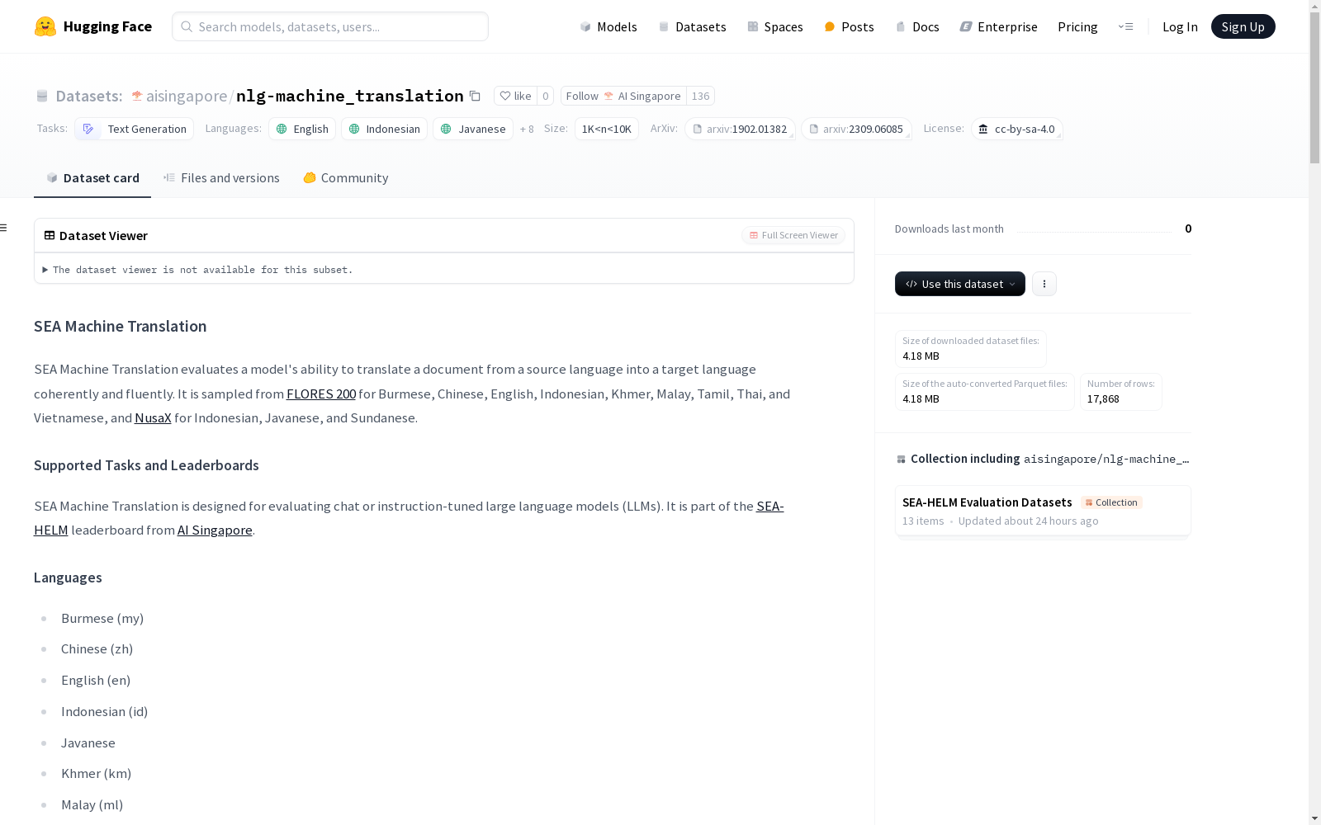1321x825 pixels.
Task: Open the Files and versions tab
Action: (221, 178)
